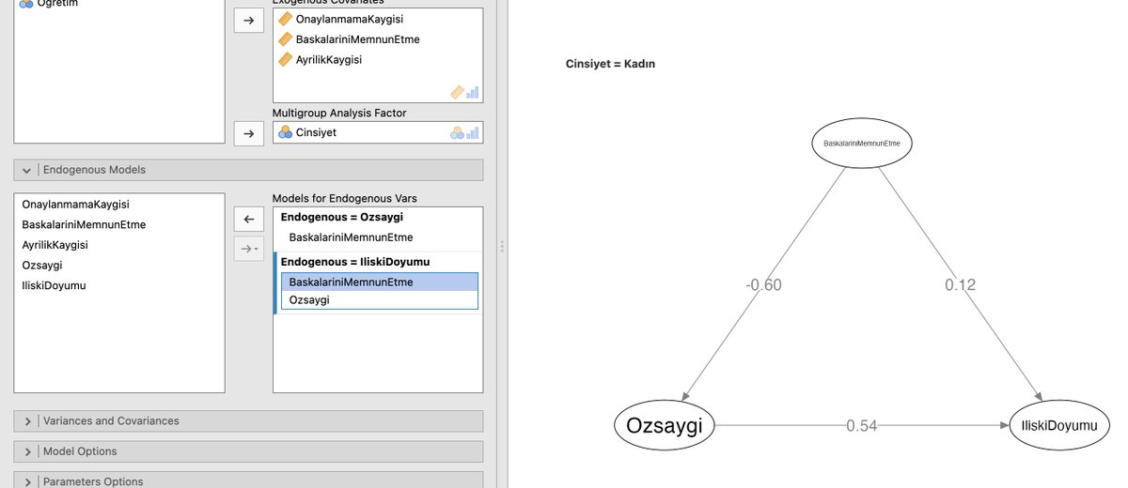Viewport: 1128px width, 488px height.
Task: Click the ordinal bar-chart icon in Exogenous Covariates corner
Action: [473, 92]
